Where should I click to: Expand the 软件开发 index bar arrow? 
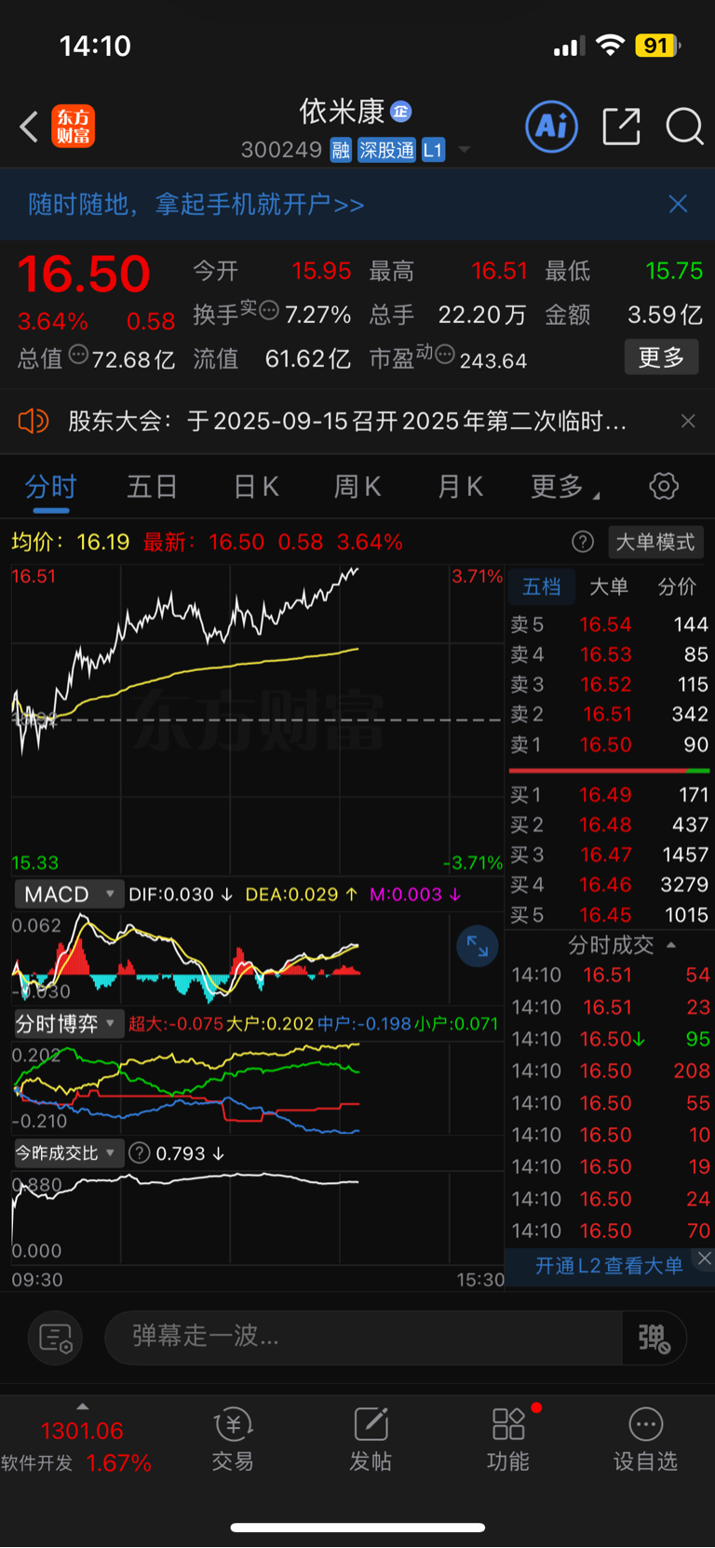point(83,1407)
